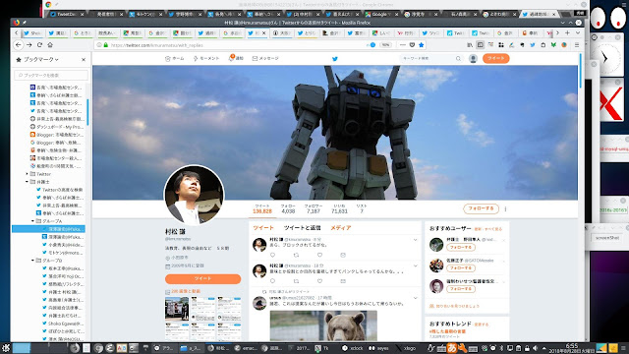Open the Blogger ダッシュボード bookmark
This screenshot has height=354, width=629.
tap(56, 127)
